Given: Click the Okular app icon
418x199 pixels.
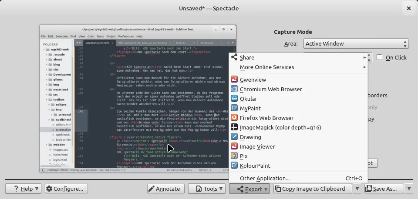Looking at the screenshot, I should pyautogui.click(x=234, y=99).
